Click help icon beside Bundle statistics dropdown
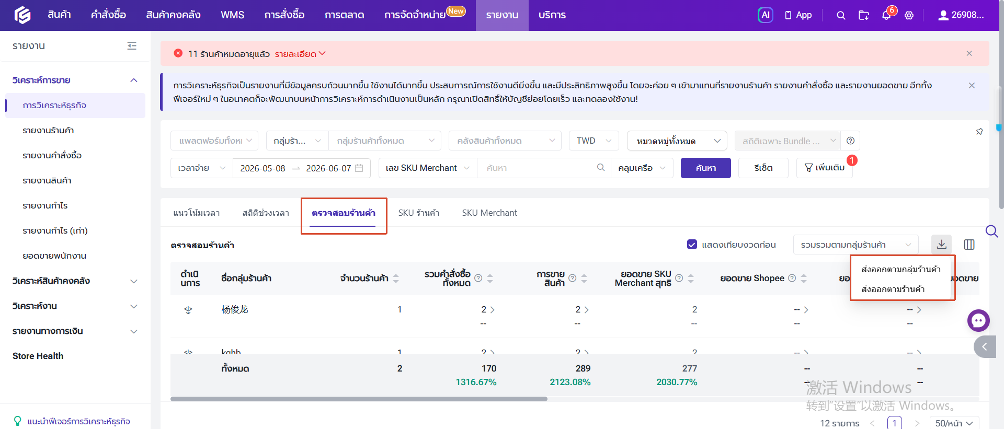The image size is (1004, 429). pyautogui.click(x=850, y=141)
